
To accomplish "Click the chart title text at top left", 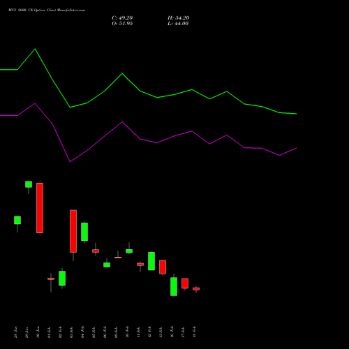I will (x=47, y=10).
